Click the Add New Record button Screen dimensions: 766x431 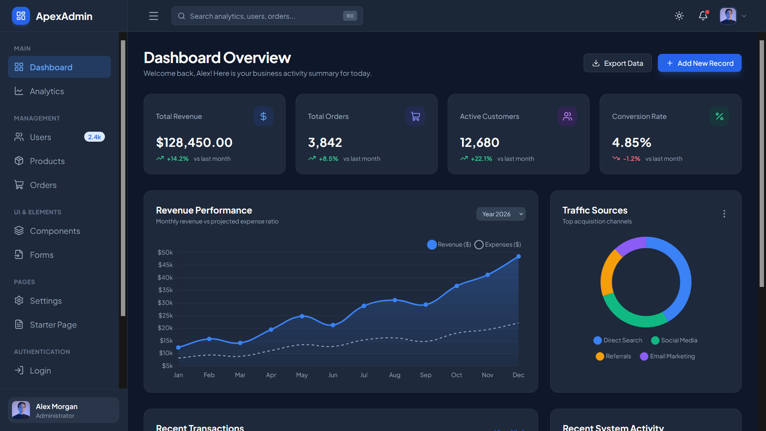(x=699, y=63)
